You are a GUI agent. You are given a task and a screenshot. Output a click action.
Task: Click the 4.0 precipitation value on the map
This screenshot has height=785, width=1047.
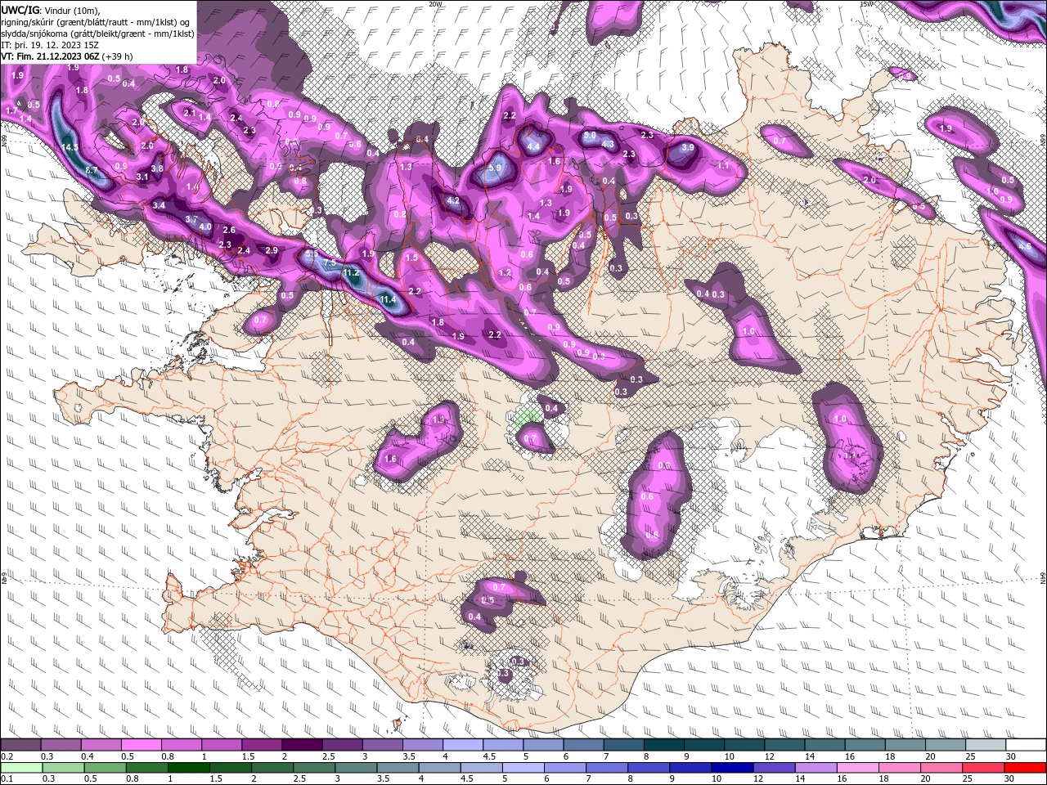pos(205,227)
